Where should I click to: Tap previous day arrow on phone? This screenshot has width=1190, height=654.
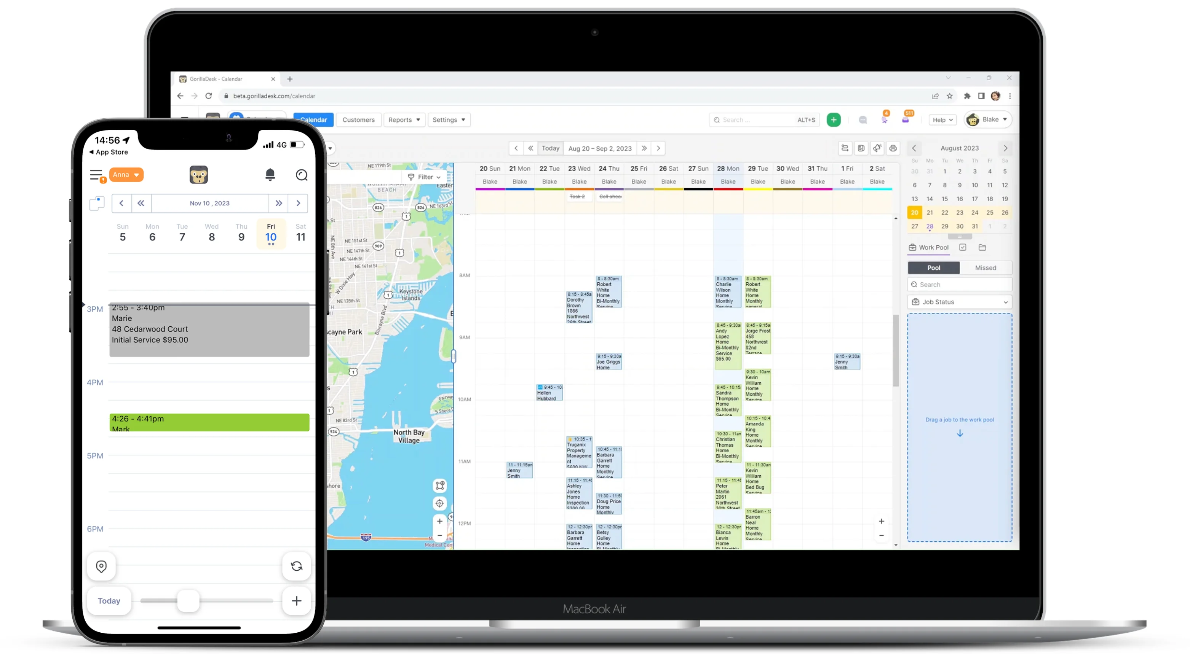121,204
